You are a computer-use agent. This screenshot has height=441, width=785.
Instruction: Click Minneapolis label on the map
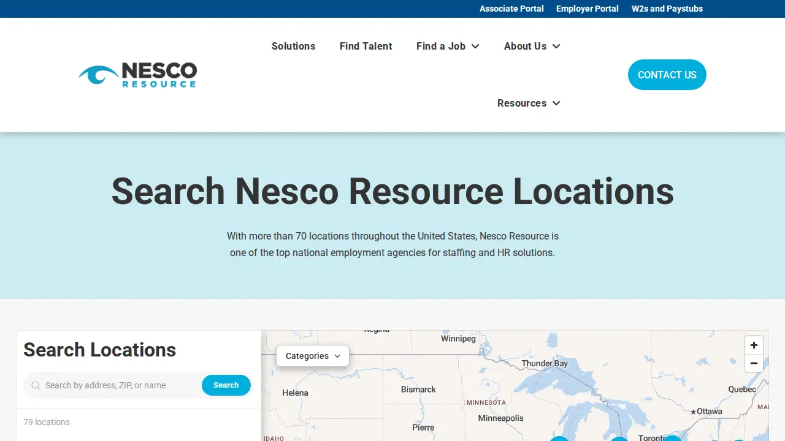pos(501,418)
